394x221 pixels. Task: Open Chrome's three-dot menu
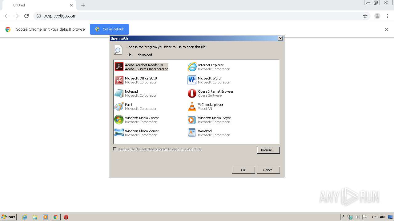click(x=387, y=16)
